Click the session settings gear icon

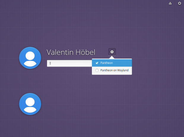[112, 52]
